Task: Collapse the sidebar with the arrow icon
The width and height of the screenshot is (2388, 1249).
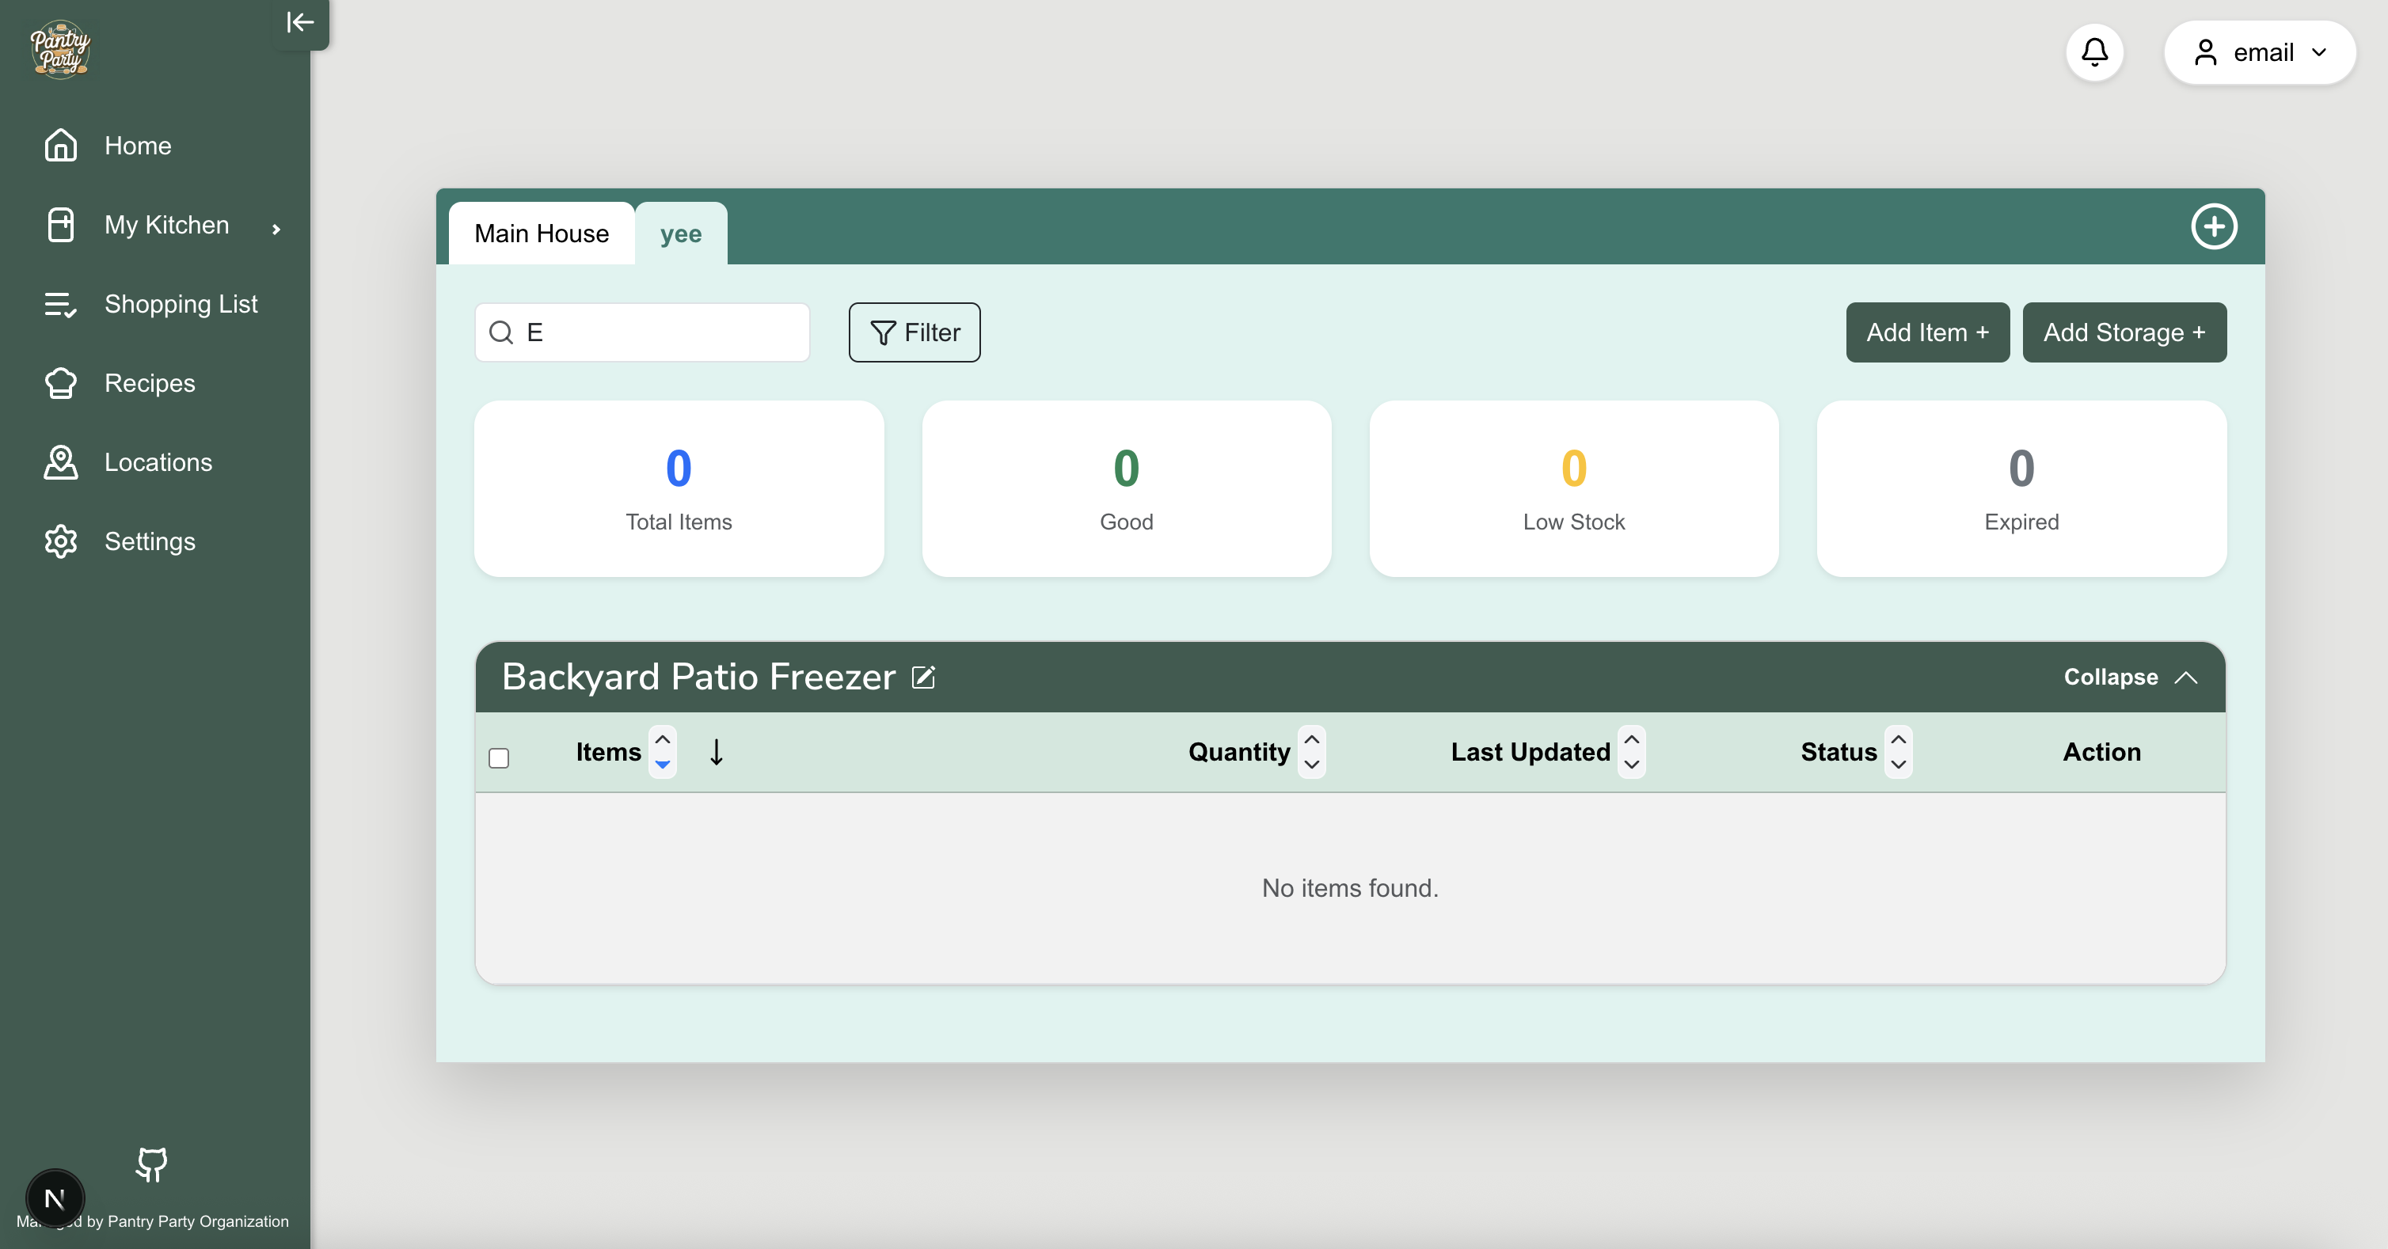Action: point(300,22)
